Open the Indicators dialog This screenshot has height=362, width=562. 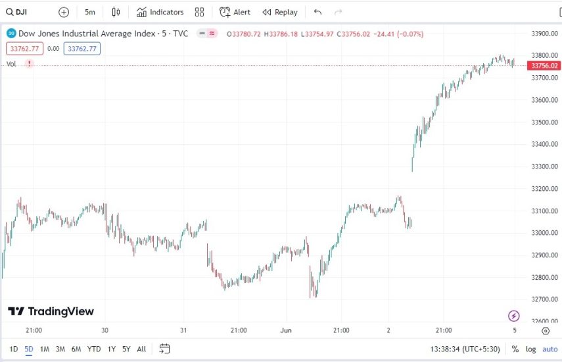point(160,12)
